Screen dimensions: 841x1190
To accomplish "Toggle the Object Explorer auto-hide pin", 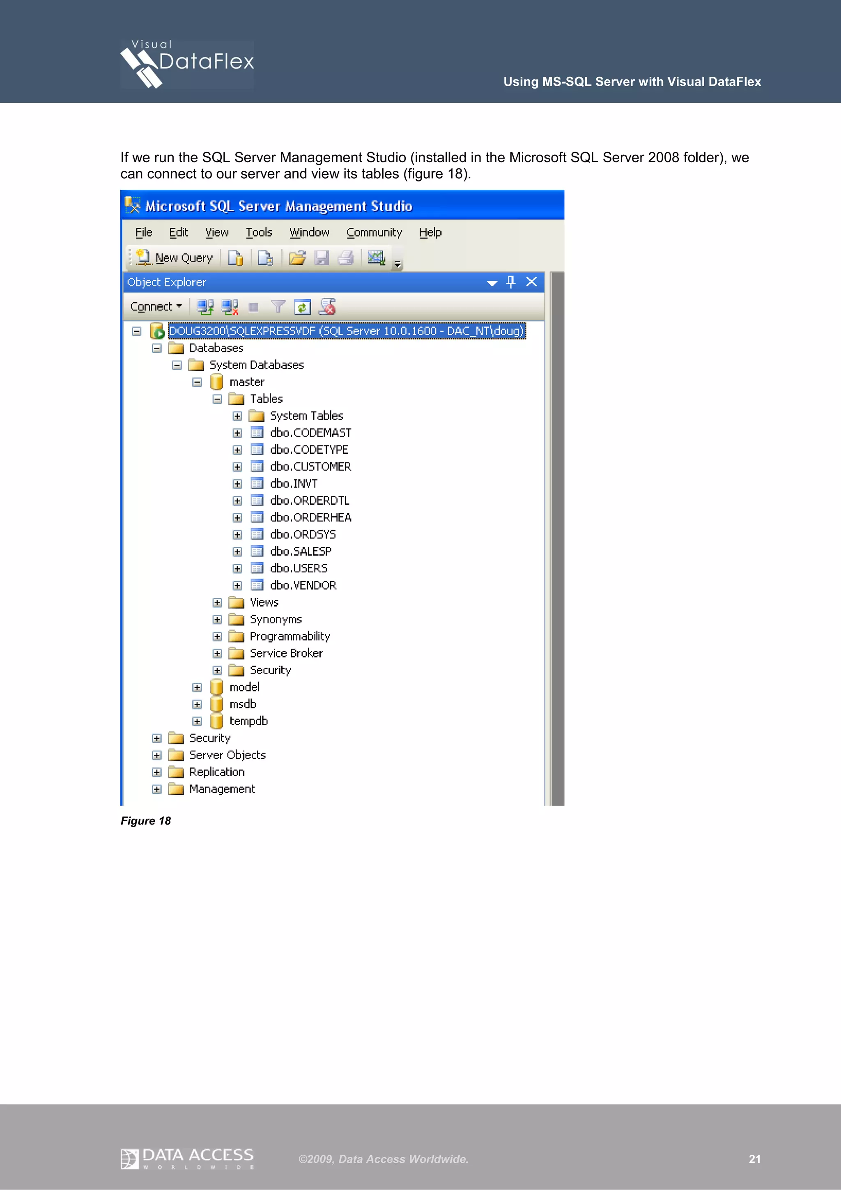I will 511,281.
